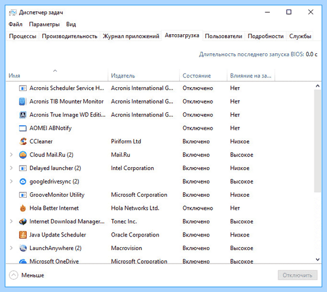Click the Acronis TIB Mounter Monitor icon
327x292 pixels.
[x=23, y=101]
